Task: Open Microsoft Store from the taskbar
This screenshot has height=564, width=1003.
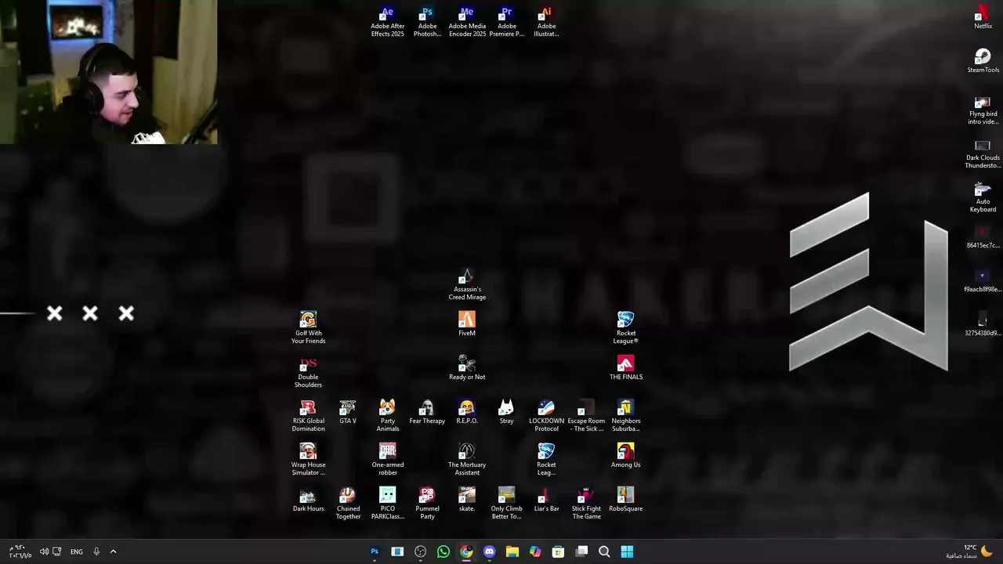Action: 558,551
